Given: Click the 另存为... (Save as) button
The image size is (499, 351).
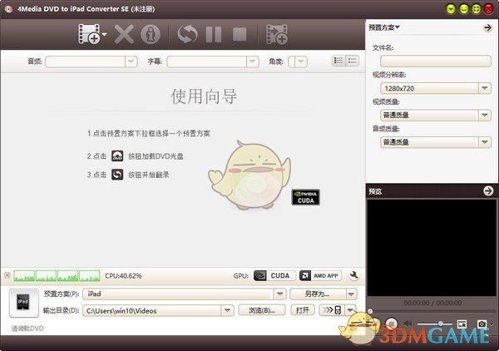Looking at the screenshot, I should 318,294.
